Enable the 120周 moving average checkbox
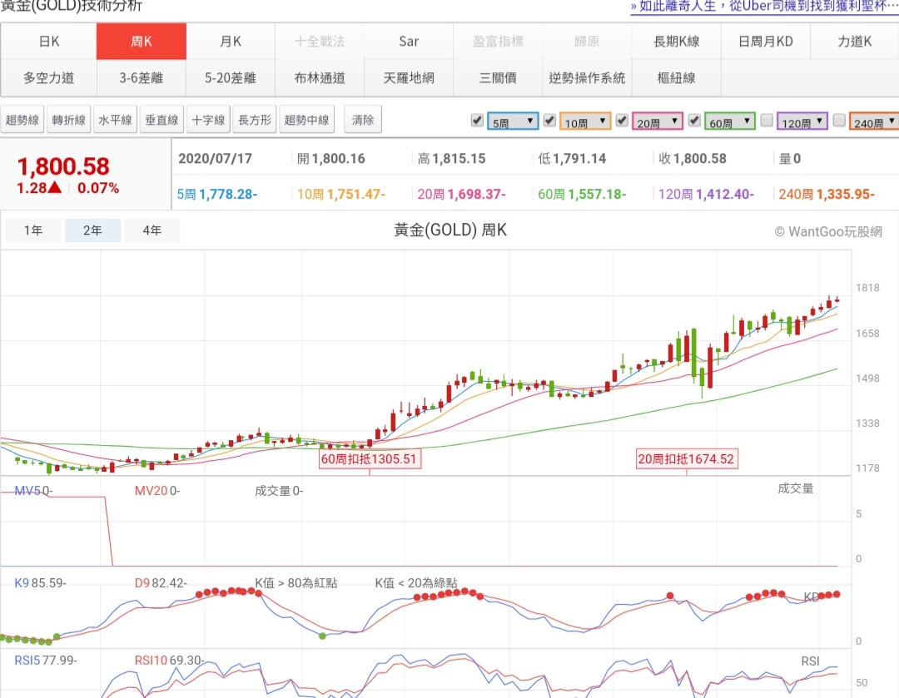The width and height of the screenshot is (899, 698). (767, 121)
